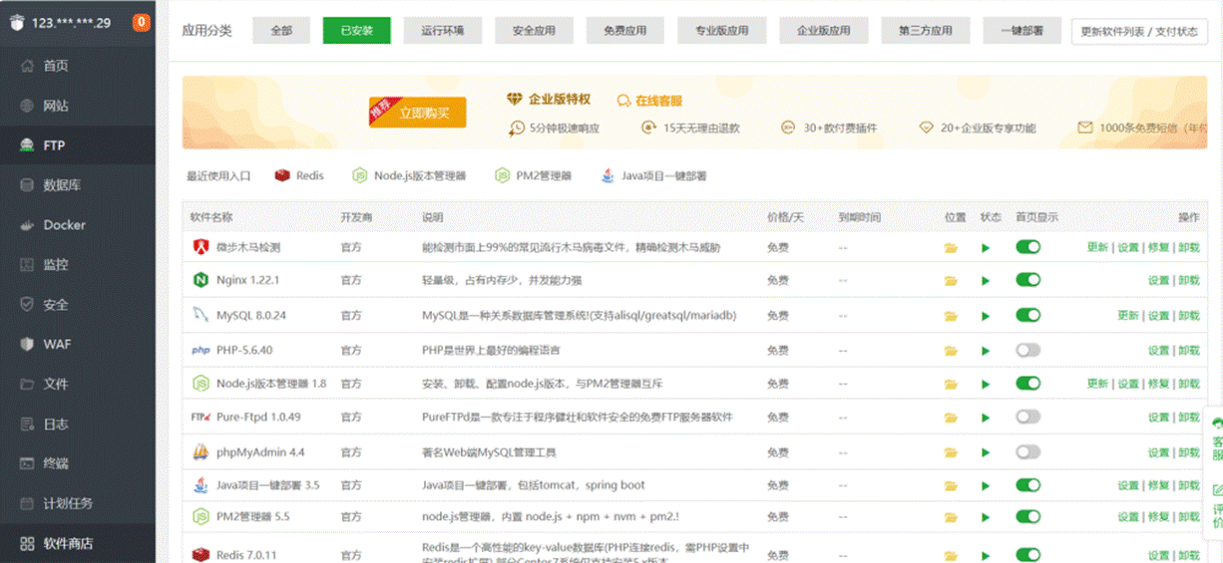
Task: Open 网站 in the sidebar
Action: [x=78, y=106]
